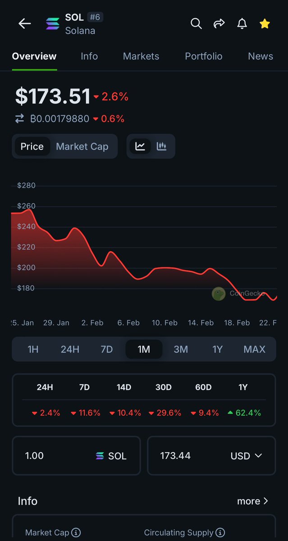Go back using the back arrow
Image resolution: width=288 pixels, height=541 pixels.
(x=24, y=24)
